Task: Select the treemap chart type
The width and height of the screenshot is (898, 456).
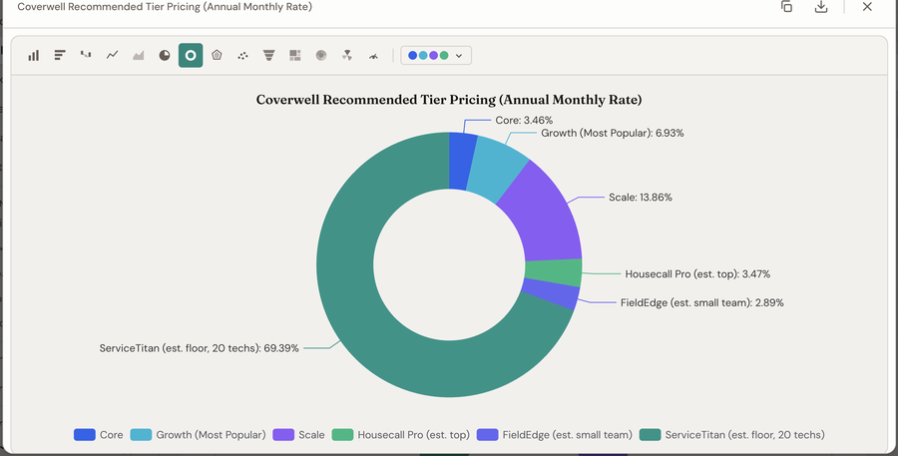Action: [295, 56]
